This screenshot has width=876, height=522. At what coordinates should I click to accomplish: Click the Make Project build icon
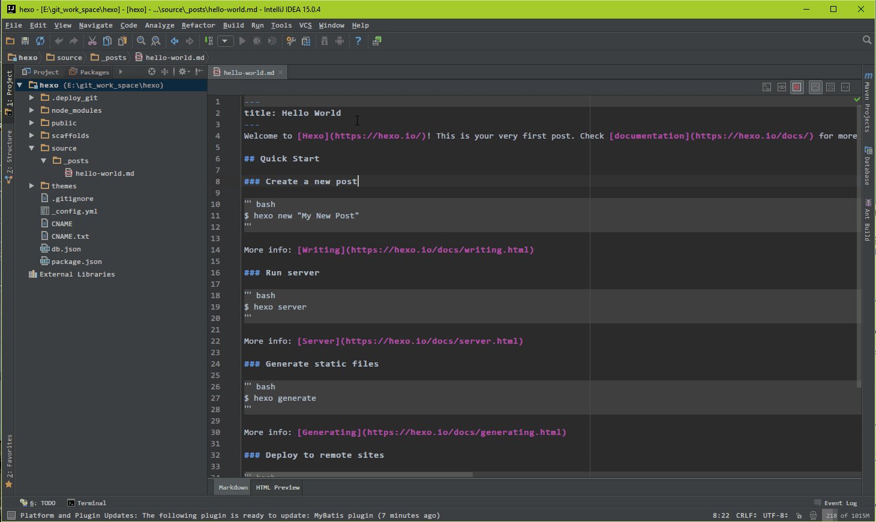pyautogui.click(x=209, y=41)
